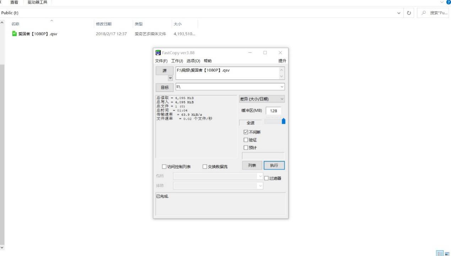The height and width of the screenshot is (256, 451).
Task: Open the Help question mark icon
Action: point(449,2)
